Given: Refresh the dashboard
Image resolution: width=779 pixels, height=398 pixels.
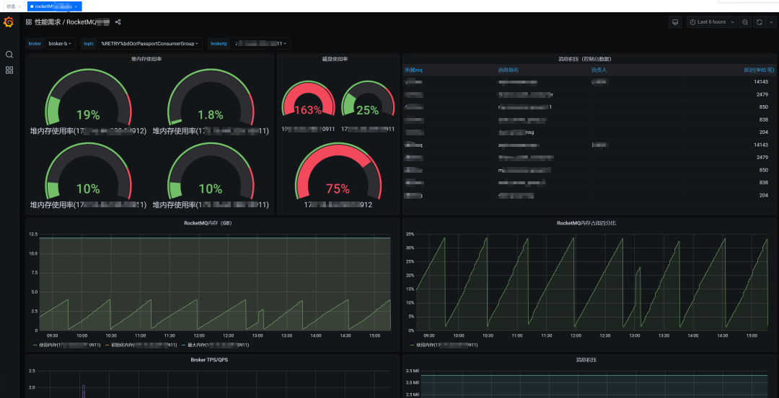Looking at the screenshot, I should (x=759, y=22).
